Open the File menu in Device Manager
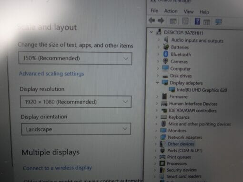This screenshot has width=243, height=182. [154, 10]
